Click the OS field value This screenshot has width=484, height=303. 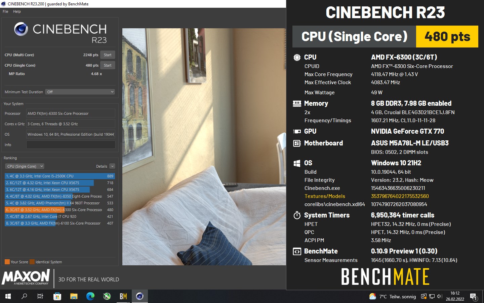click(x=71, y=134)
